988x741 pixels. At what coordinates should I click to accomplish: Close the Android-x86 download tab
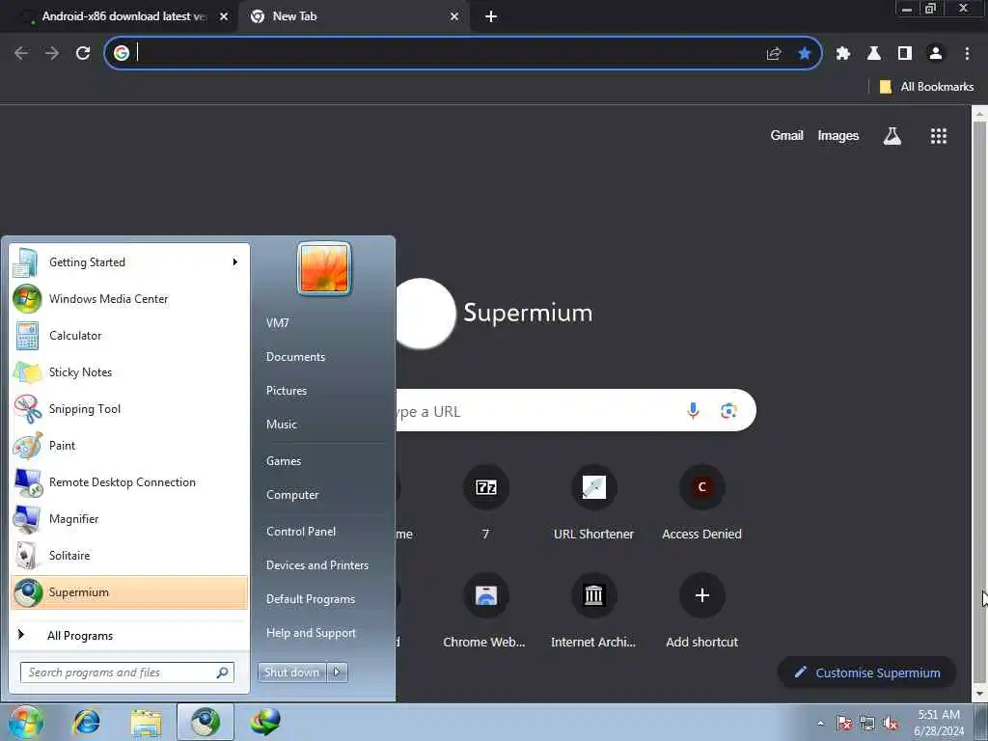point(224,16)
